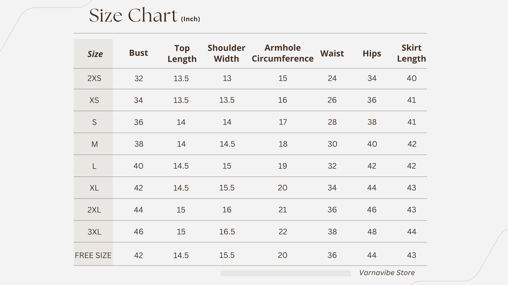
Task: Select the Waist column header
Action: pyautogui.click(x=332, y=53)
